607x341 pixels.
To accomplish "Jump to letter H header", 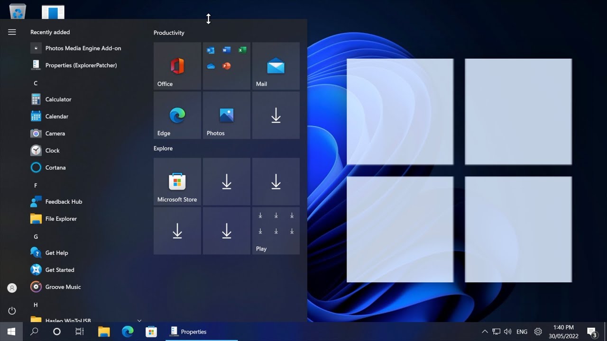I will tap(35, 305).
